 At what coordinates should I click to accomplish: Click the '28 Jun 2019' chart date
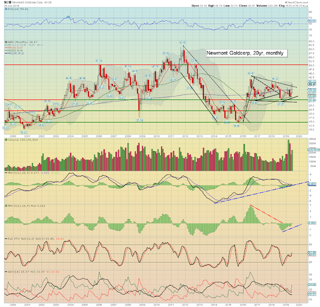point(11,5)
